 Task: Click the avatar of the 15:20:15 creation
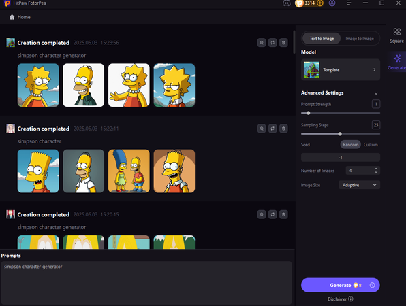point(11,214)
